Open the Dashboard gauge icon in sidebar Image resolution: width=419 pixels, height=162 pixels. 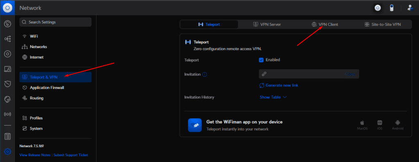click(7, 24)
